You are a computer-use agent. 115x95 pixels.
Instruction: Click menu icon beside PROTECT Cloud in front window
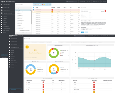click(22, 36)
